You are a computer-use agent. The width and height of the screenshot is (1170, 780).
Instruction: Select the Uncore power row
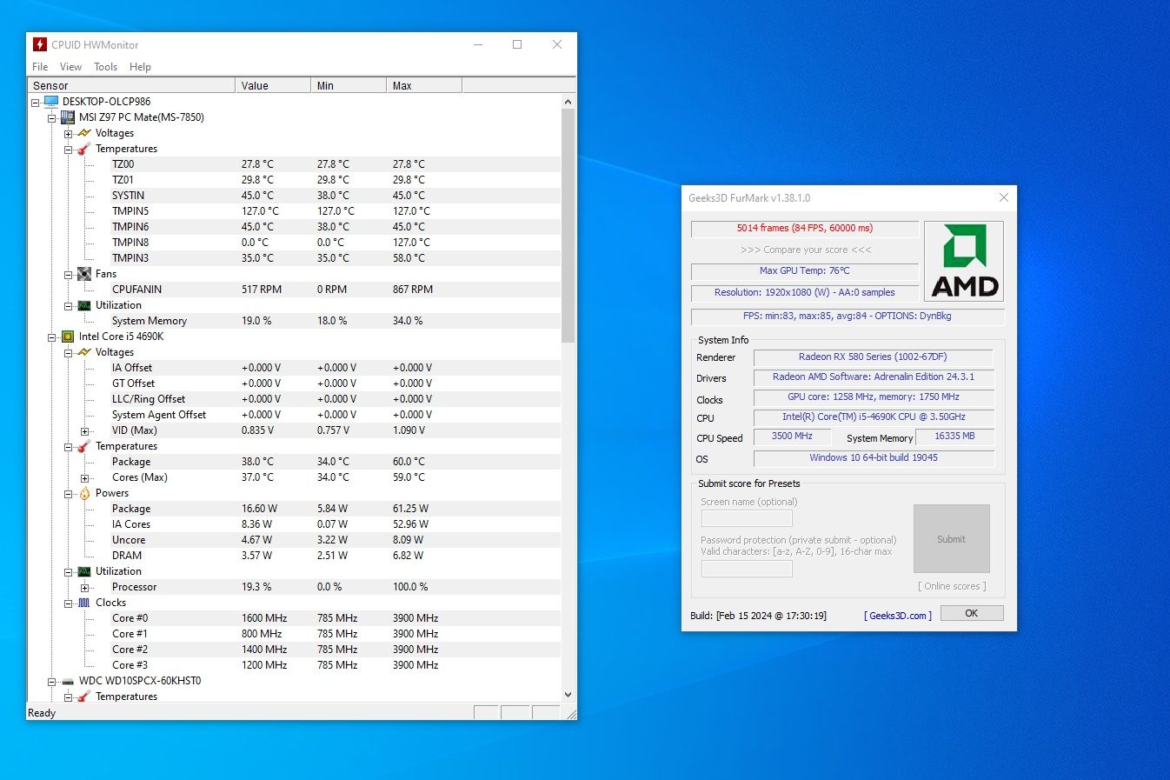pyautogui.click(x=295, y=540)
